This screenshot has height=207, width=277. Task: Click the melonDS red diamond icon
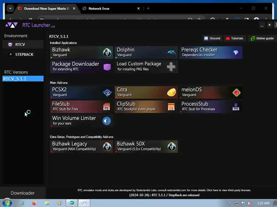click(x=236, y=93)
